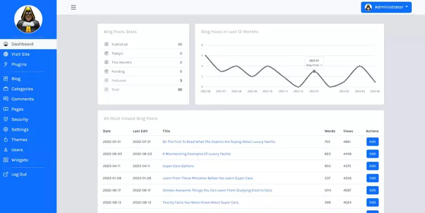
Task: Open 'Be The First To Read' post link
Action: (219, 142)
